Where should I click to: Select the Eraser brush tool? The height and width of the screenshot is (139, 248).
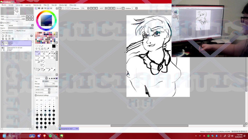pyautogui.click(x=43, y=57)
